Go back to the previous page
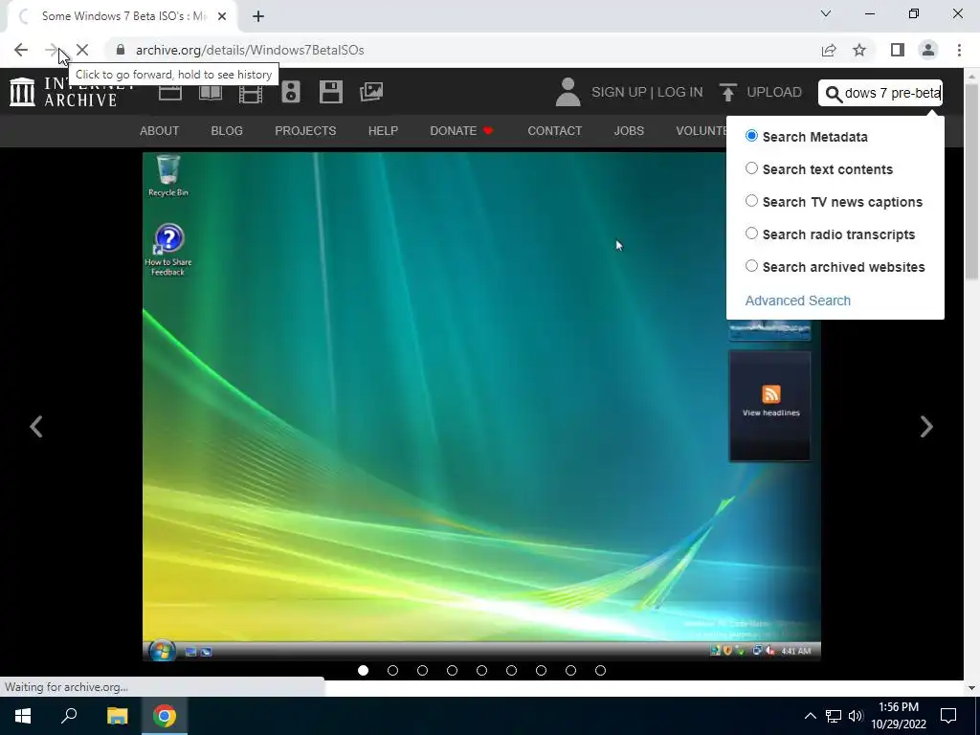Viewport: 980px width, 735px height. point(21,50)
